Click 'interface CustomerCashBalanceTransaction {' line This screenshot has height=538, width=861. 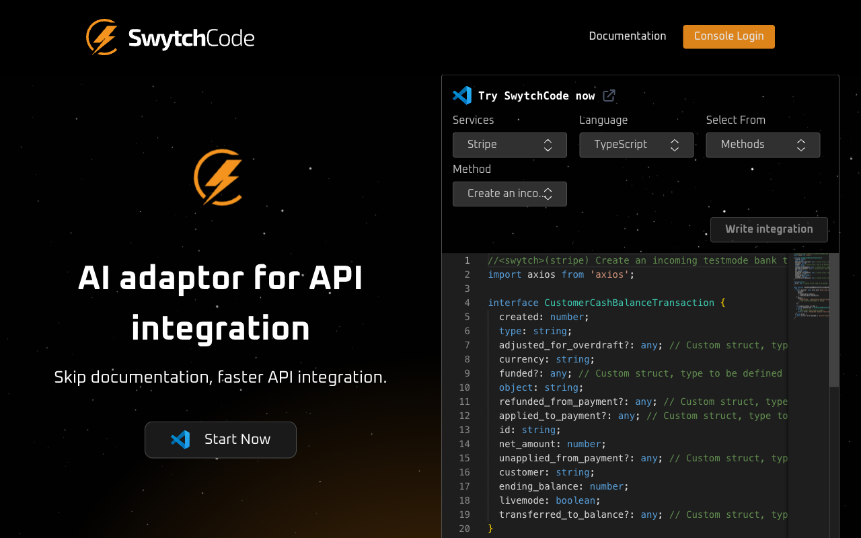pos(607,303)
